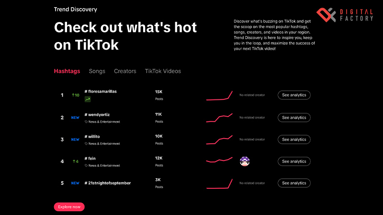See analytics for fein hashtag
Image resolution: width=383 pixels, height=215 pixels.
[294, 161]
